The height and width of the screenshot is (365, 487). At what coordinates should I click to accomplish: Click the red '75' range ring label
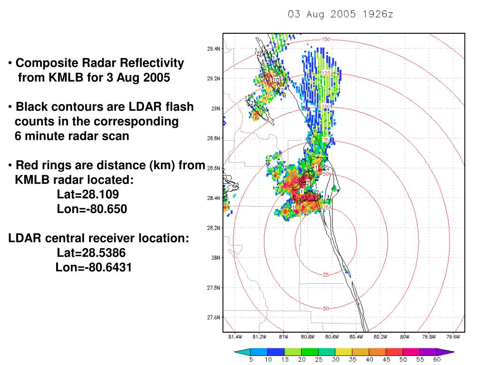(325, 140)
